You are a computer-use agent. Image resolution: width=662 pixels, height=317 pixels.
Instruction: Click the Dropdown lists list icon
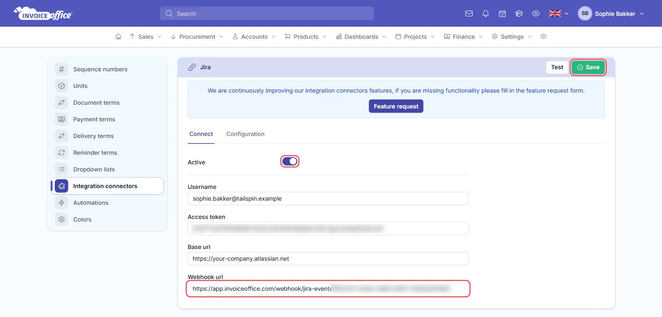61,169
